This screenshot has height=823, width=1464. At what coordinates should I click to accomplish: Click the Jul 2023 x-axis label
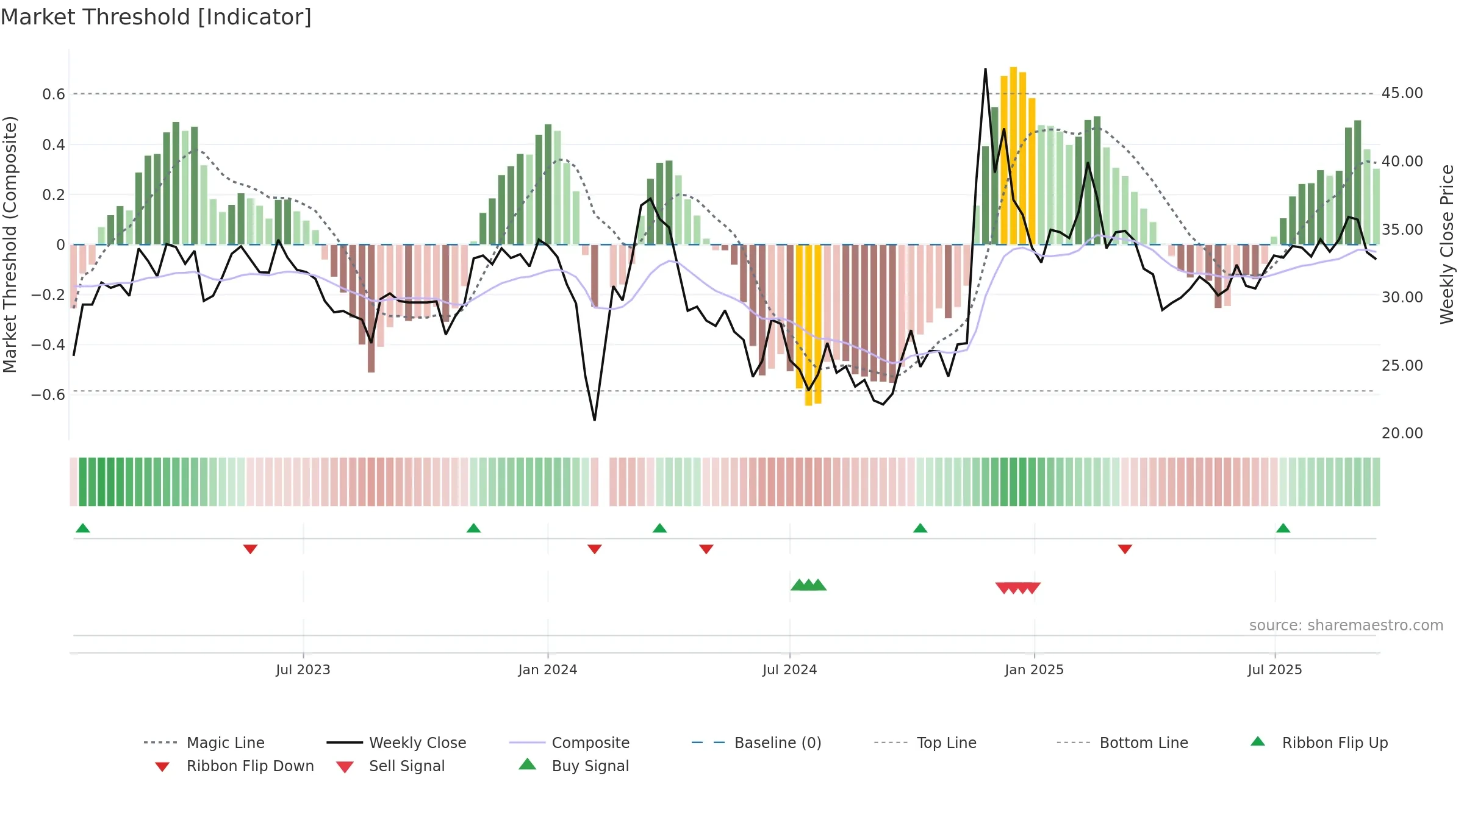tap(303, 669)
